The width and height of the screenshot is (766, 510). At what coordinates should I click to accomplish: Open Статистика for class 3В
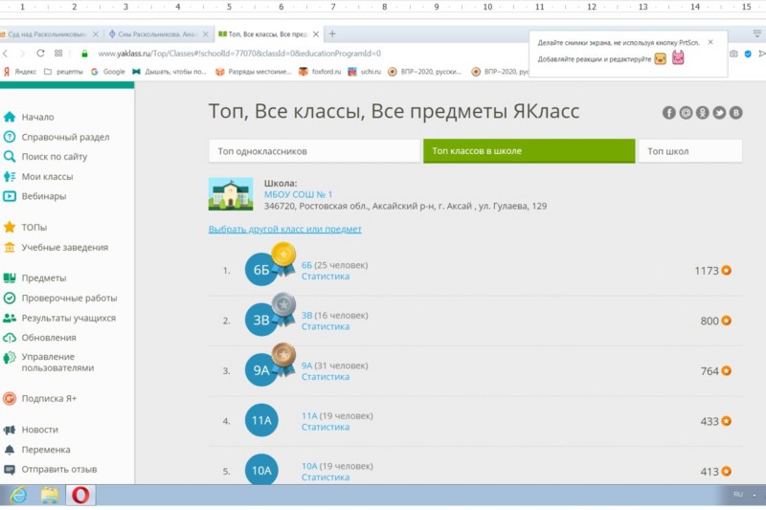[x=326, y=326]
